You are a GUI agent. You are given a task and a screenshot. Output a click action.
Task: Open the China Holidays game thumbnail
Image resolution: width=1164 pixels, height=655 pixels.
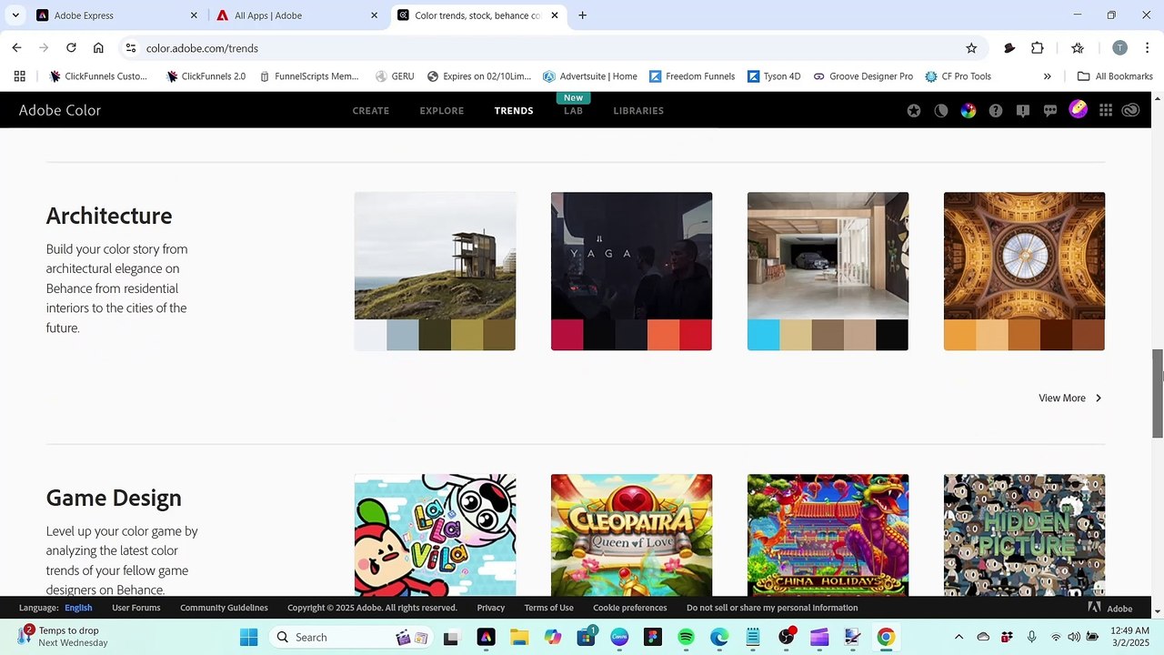(x=828, y=535)
